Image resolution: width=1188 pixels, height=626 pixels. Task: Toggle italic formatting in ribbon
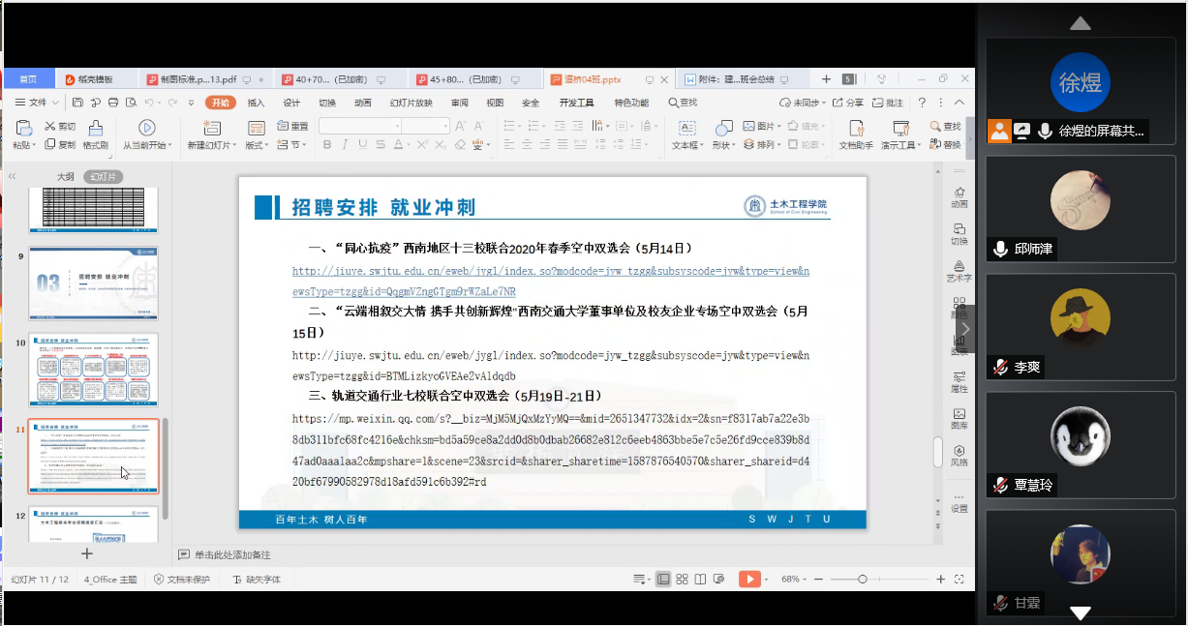[343, 145]
